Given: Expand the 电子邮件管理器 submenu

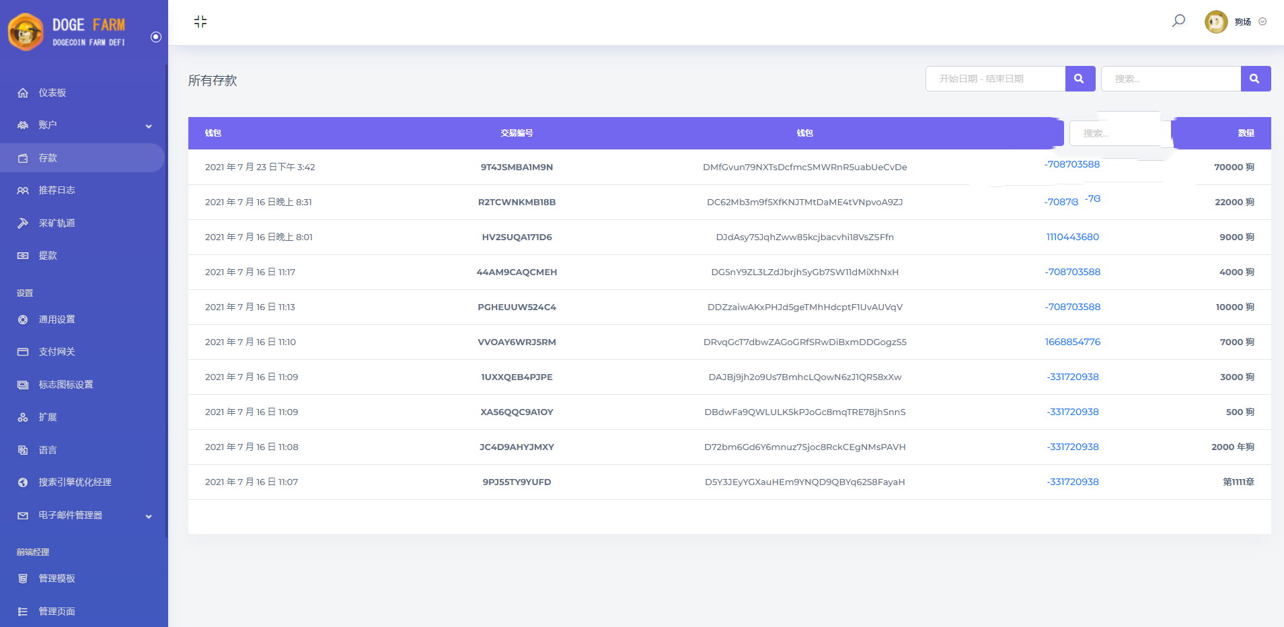Looking at the screenshot, I should 149,516.
